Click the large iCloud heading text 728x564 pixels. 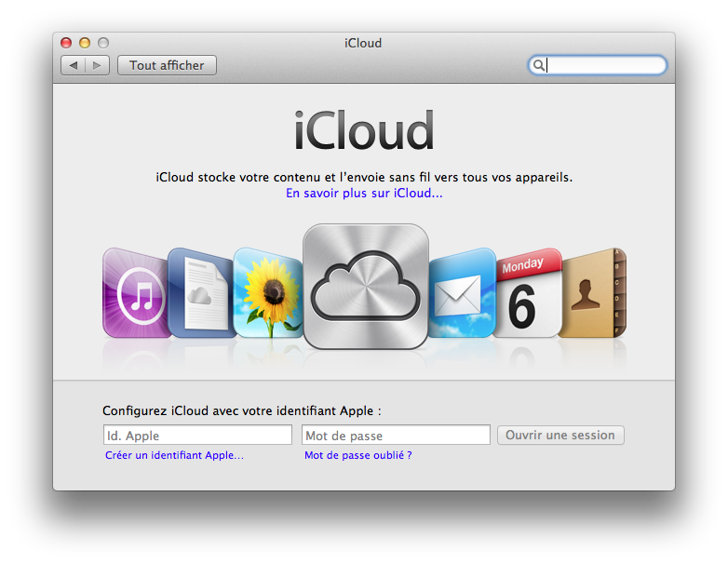tap(364, 131)
